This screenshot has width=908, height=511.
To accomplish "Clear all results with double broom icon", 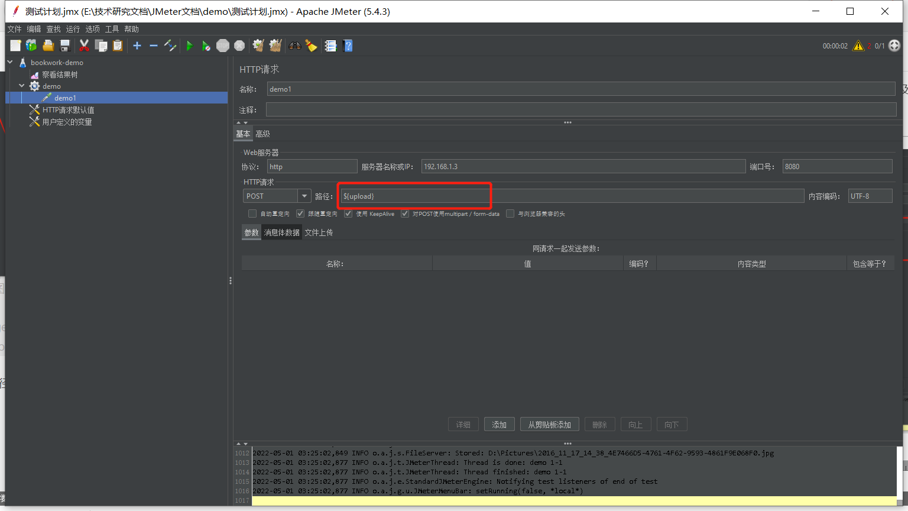I will coord(275,46).
